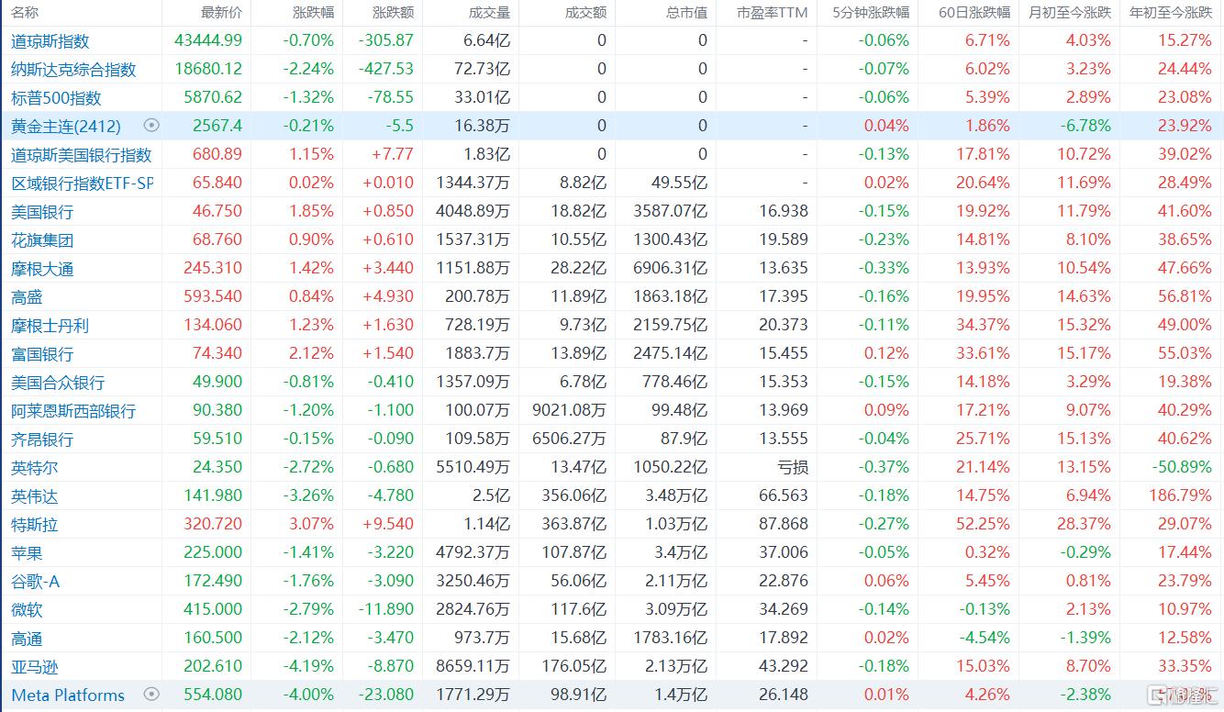Click the -4.19% change percent cell
This screenshot has width=1224, height=712.
coord(309,666)
